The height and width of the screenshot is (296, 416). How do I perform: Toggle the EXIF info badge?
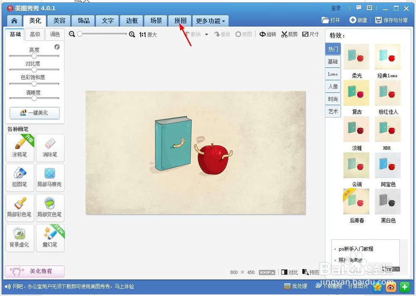pos(267,272)
